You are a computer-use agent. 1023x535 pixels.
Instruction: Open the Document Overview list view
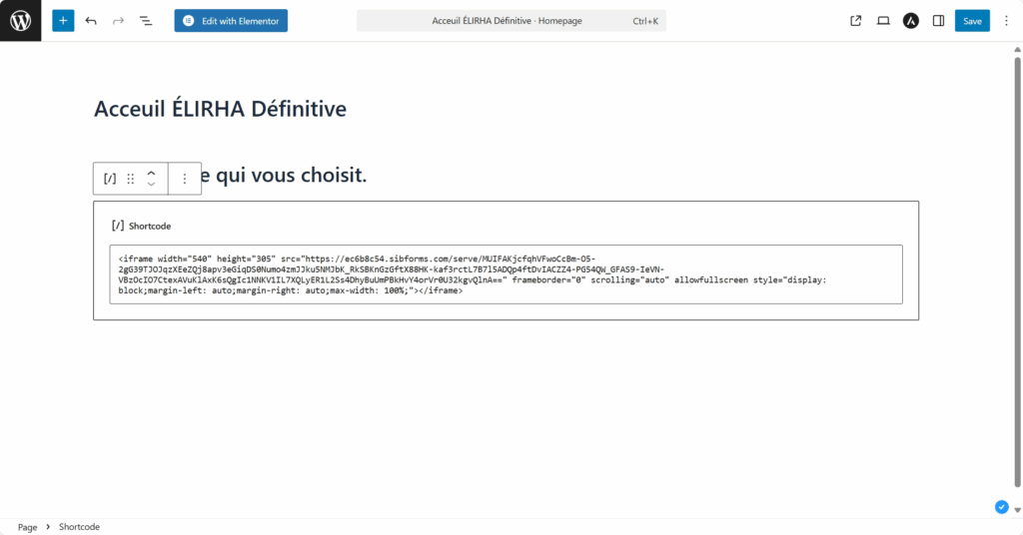click(x=146, y=20)
